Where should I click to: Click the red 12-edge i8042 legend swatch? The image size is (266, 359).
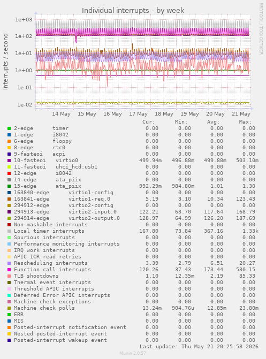point(9,173)
